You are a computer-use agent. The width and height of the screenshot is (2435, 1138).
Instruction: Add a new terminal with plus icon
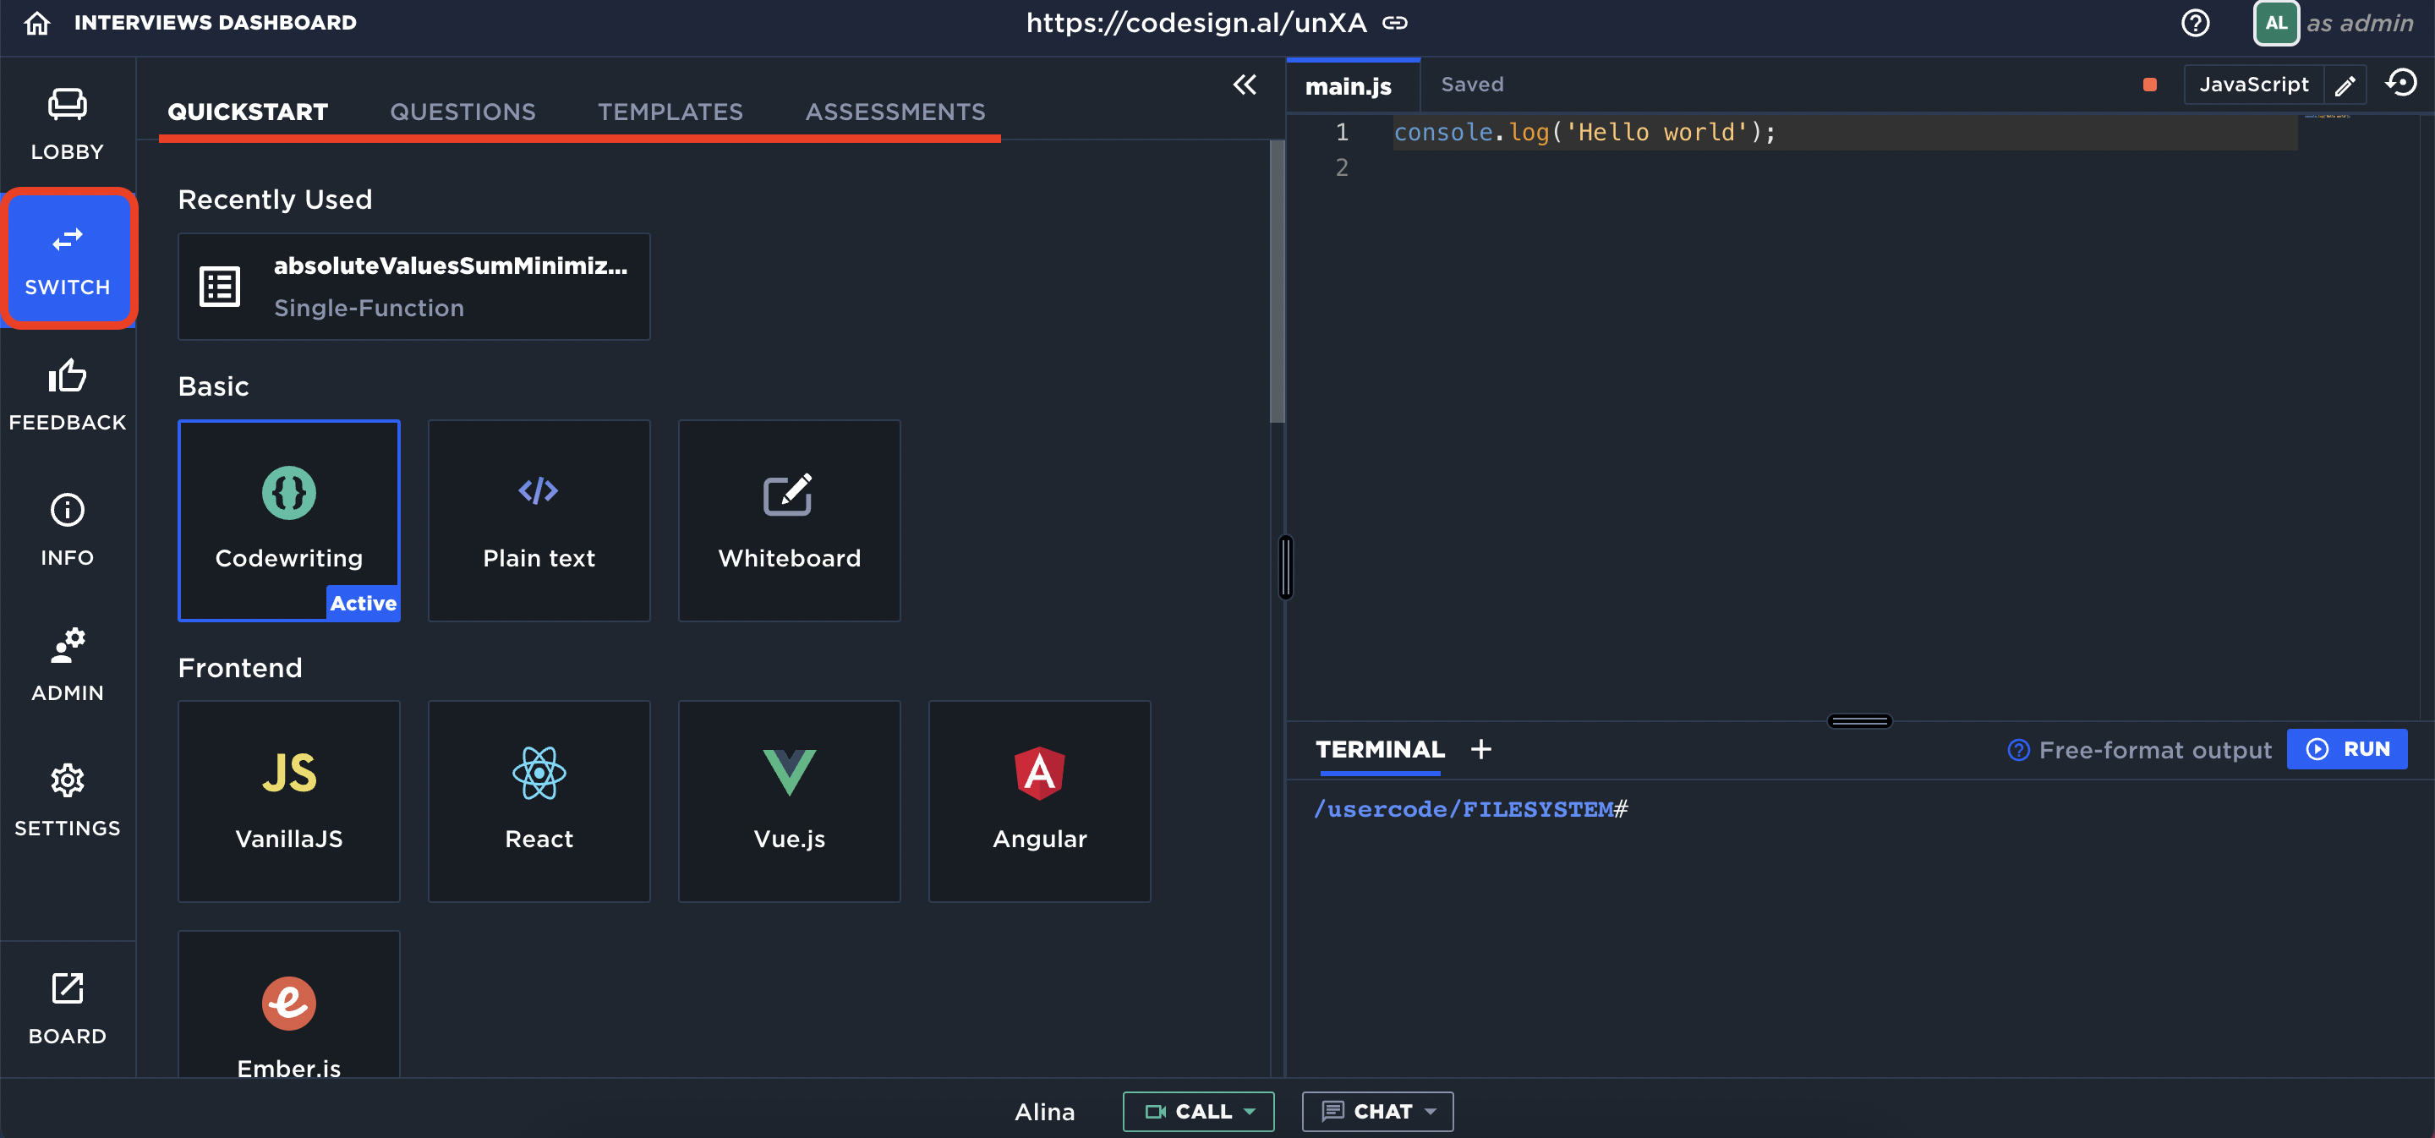click(x=1481, y=748)
